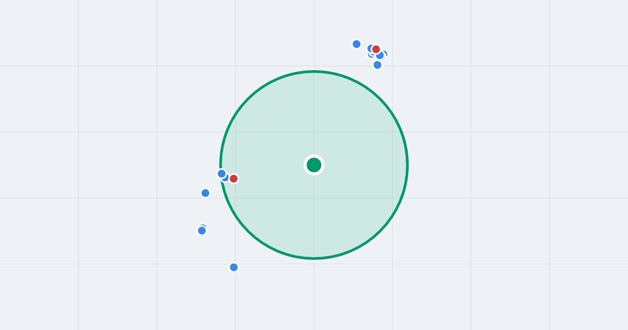Image resolution: width=628 pixels, height=330 pixels.
Task: Select the red dot inside the green circle
Action: (233, 179)
